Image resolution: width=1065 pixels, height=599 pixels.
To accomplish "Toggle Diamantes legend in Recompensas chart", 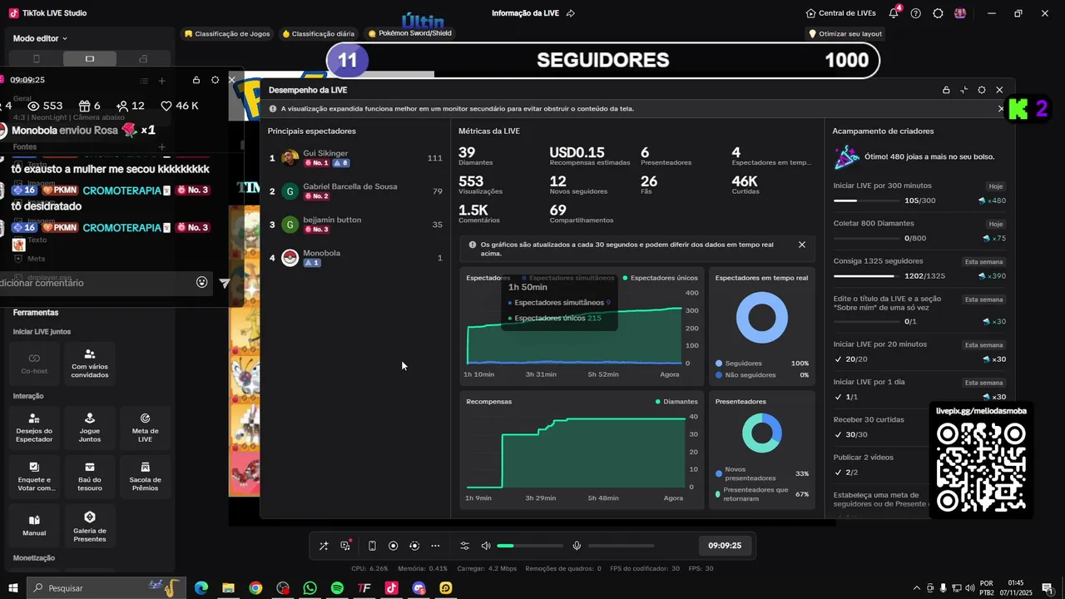I will point(677,401).
